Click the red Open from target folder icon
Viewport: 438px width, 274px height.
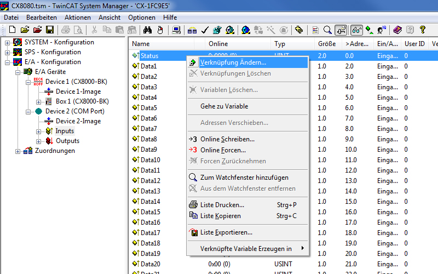coord(37,30)
